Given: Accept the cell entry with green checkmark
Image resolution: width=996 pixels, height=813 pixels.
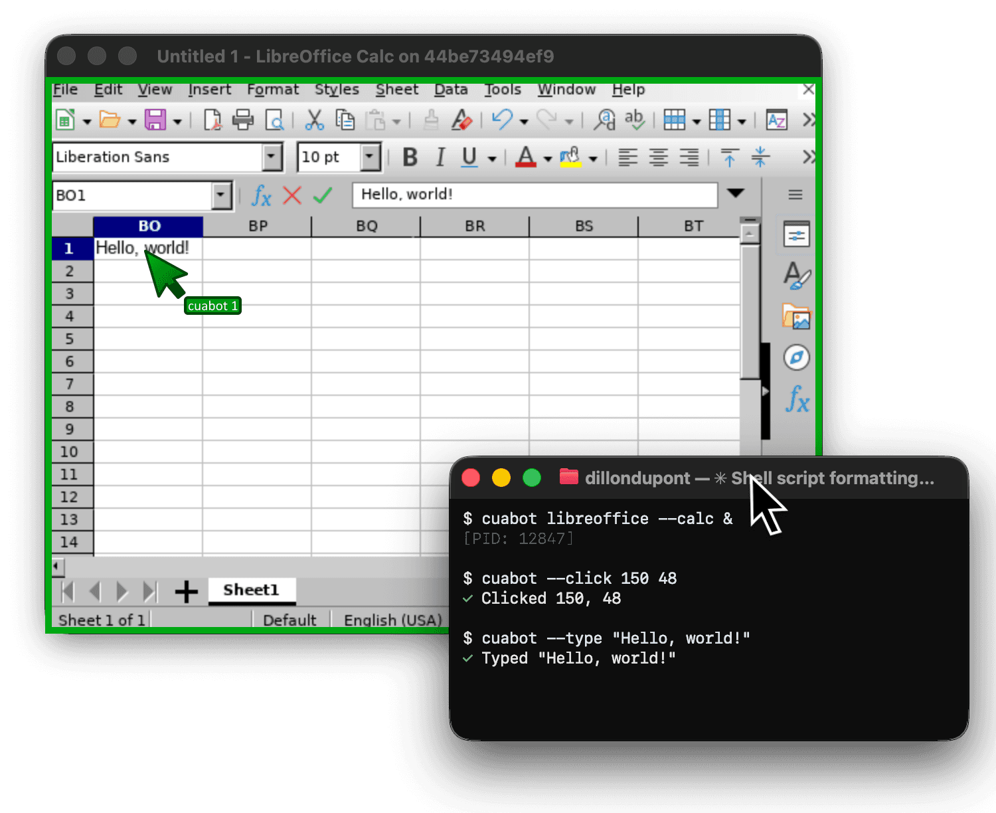Looking at the screenshot, I should point(323,195).
